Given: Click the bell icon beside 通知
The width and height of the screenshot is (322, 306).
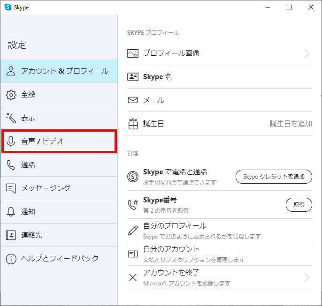Looking at the screenshot, I should point(11,212).
